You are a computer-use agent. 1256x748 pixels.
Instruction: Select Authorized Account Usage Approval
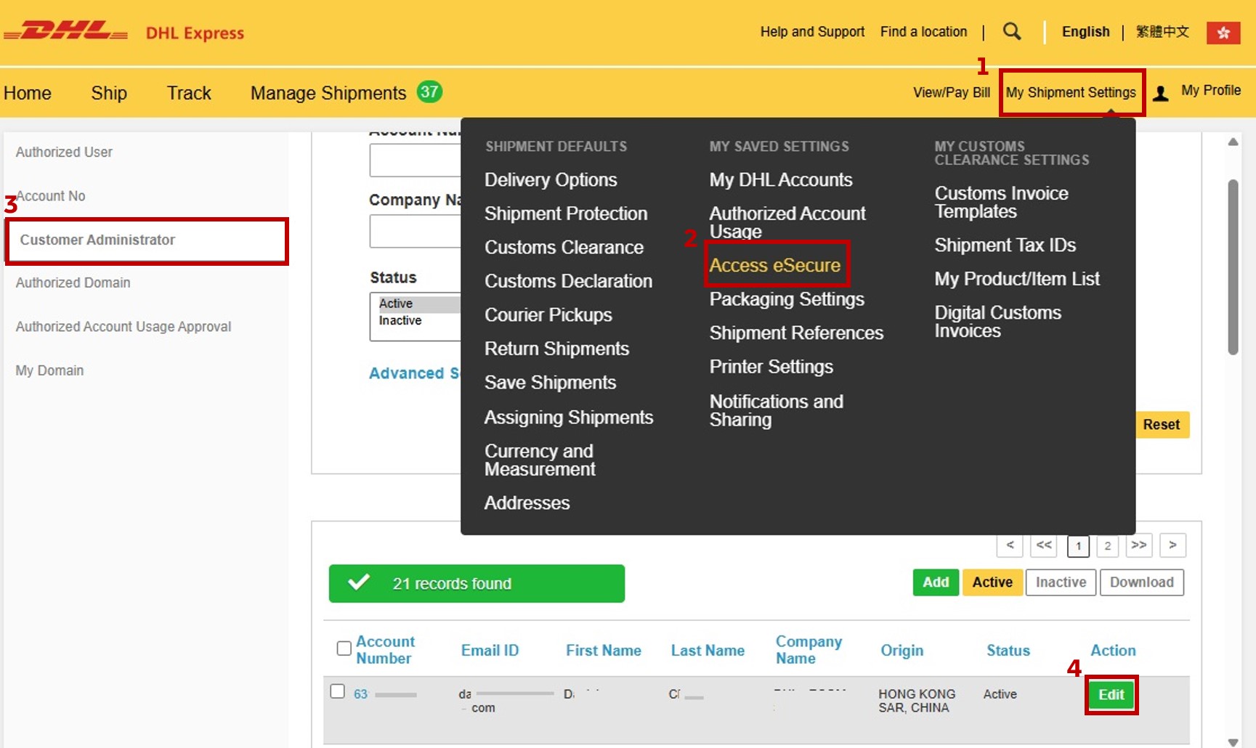(123, 327)
